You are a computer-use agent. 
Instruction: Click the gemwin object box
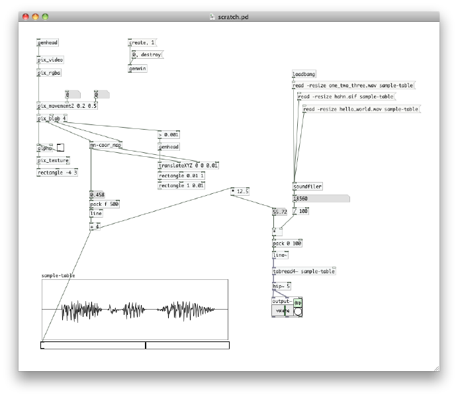[137, 68]
